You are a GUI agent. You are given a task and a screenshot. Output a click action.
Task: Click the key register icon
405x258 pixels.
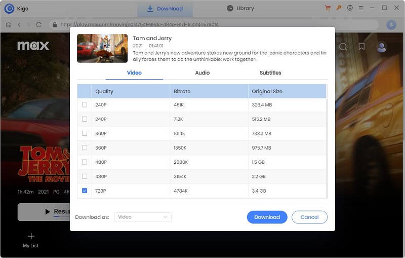pos(339,8)
